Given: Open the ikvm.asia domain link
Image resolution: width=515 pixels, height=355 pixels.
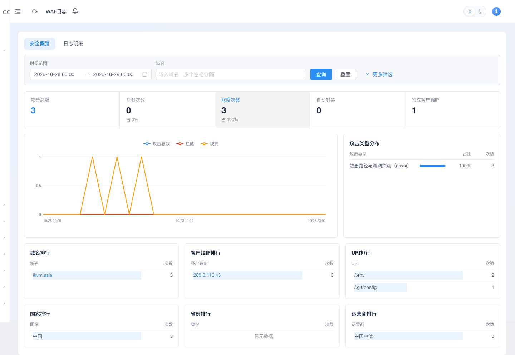Looking at the screenshot, I should (x=43, y=275).
